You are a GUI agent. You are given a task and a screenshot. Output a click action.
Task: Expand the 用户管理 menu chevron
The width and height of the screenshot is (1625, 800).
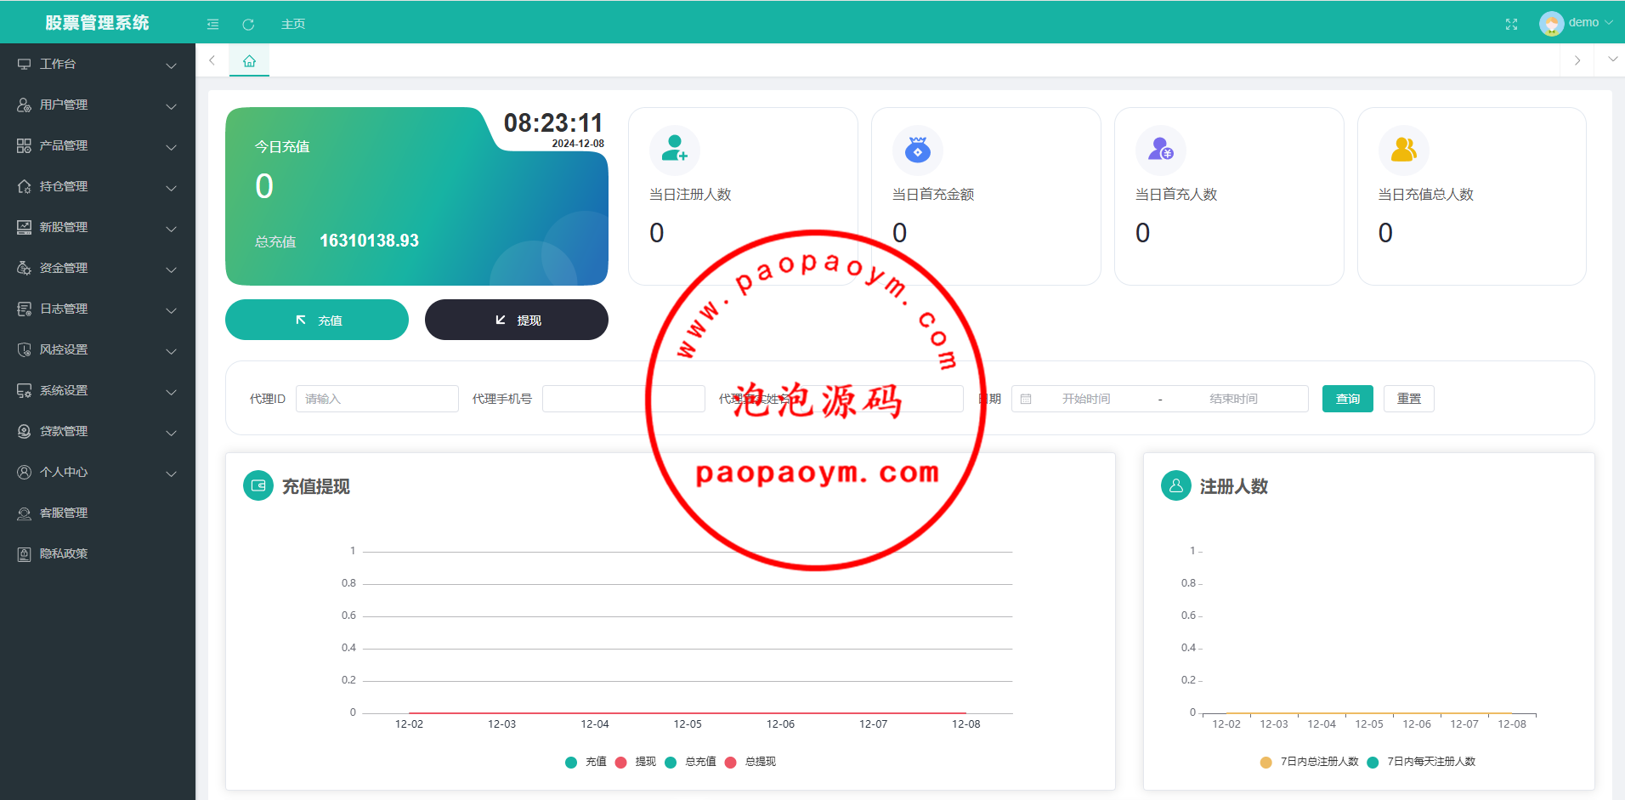point(171,106)
